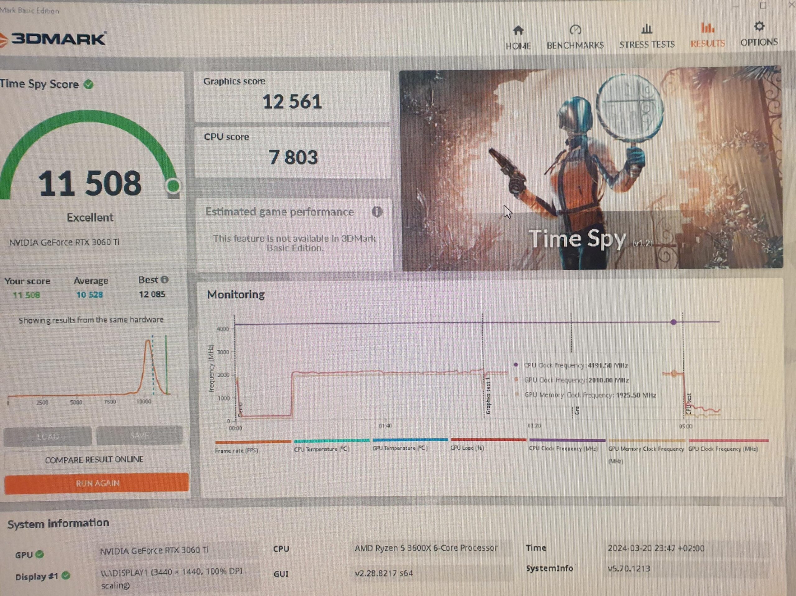The image size is (796, 596).
Task: Click the 3DMark logo
Action: (53, 39)
